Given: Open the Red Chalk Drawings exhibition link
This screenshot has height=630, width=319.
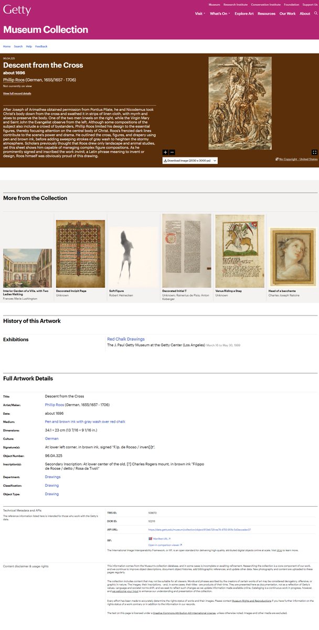Looking at the screenshot, I should point(126,340).
